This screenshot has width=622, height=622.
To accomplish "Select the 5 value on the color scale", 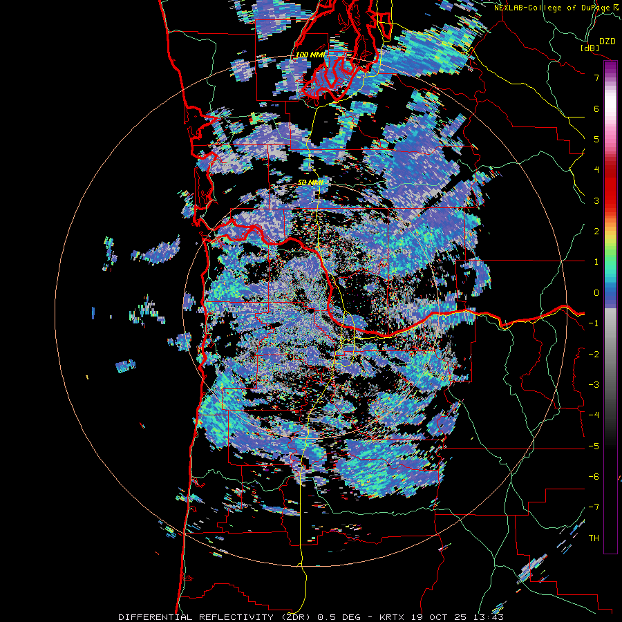I will pyautogui.click(x=596, y=139).
